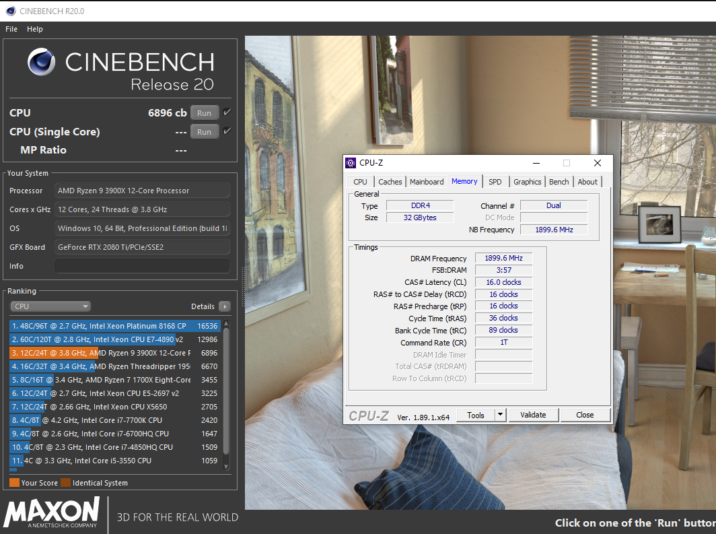Click the DRAM Frequency value 1899.6 MHz
This screenshot has height=534, width=716.
pos(503,258)
